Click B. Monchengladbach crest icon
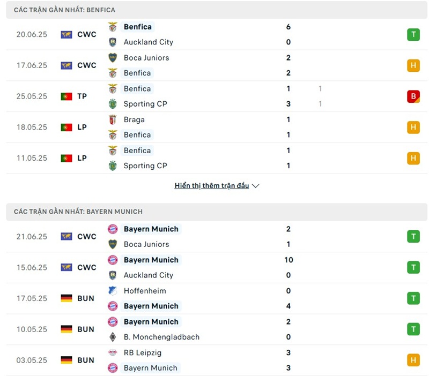 [113, 337]
